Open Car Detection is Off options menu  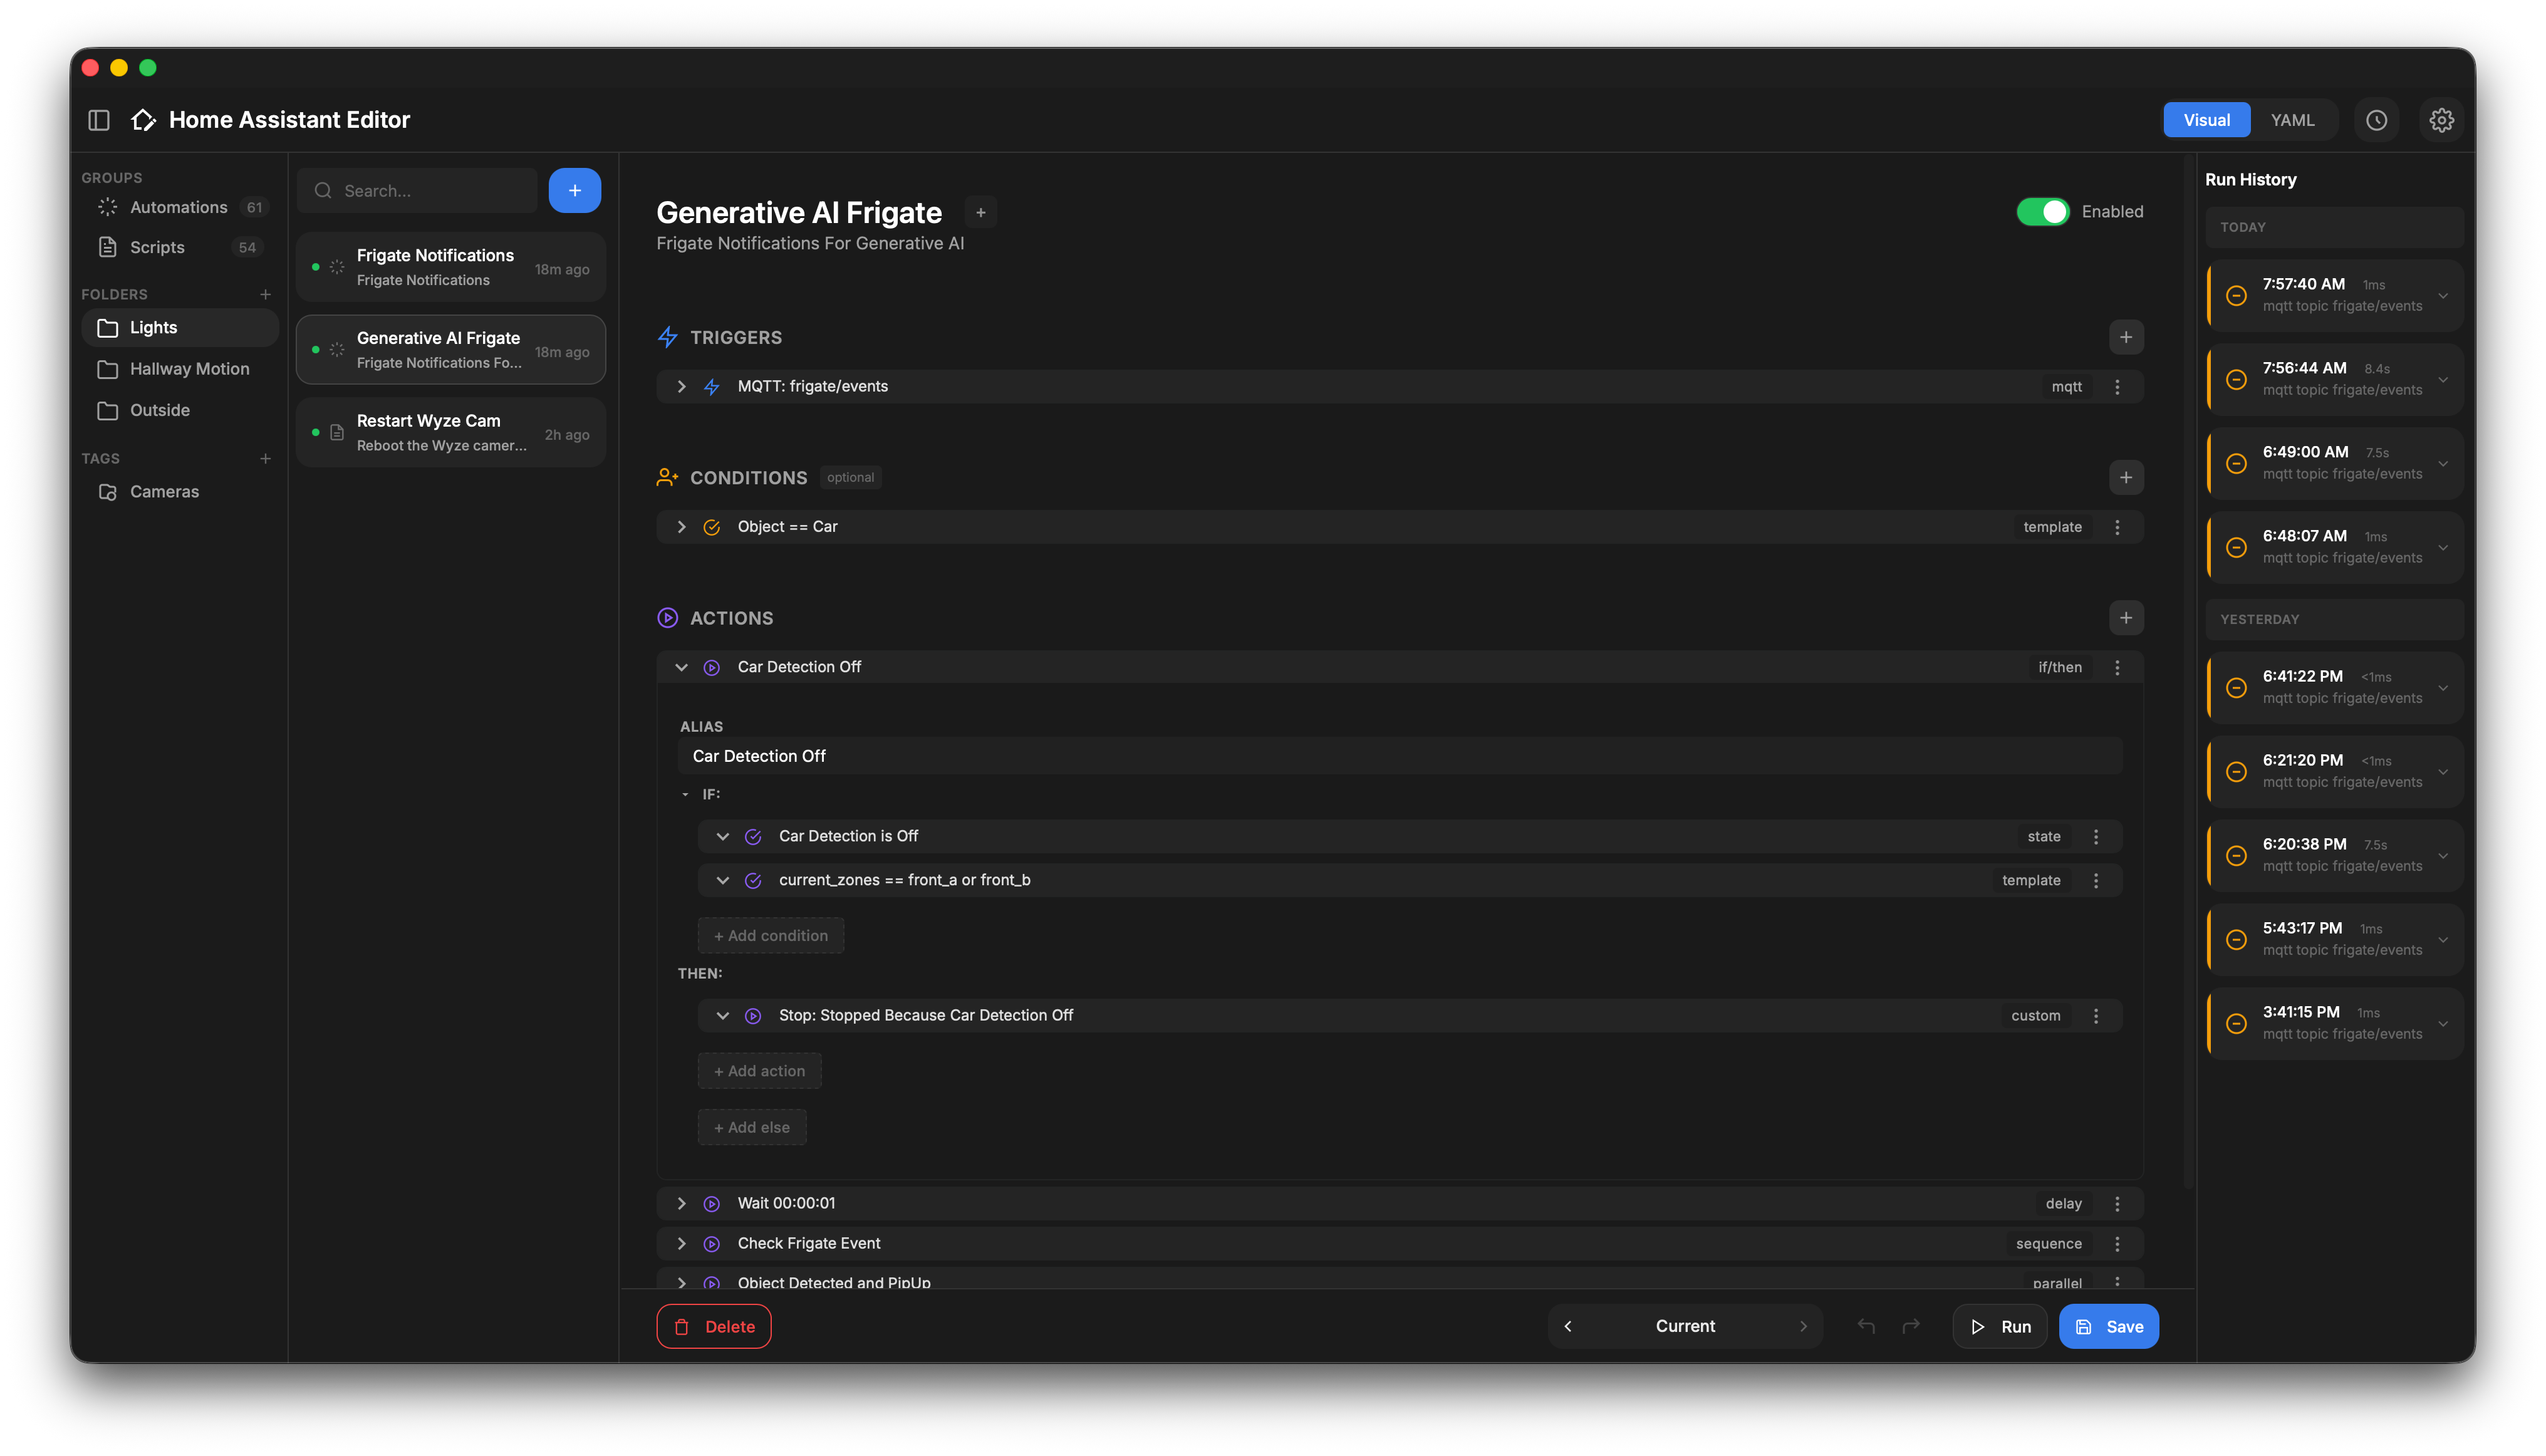pyautogui.click(x=2095, y=836)
